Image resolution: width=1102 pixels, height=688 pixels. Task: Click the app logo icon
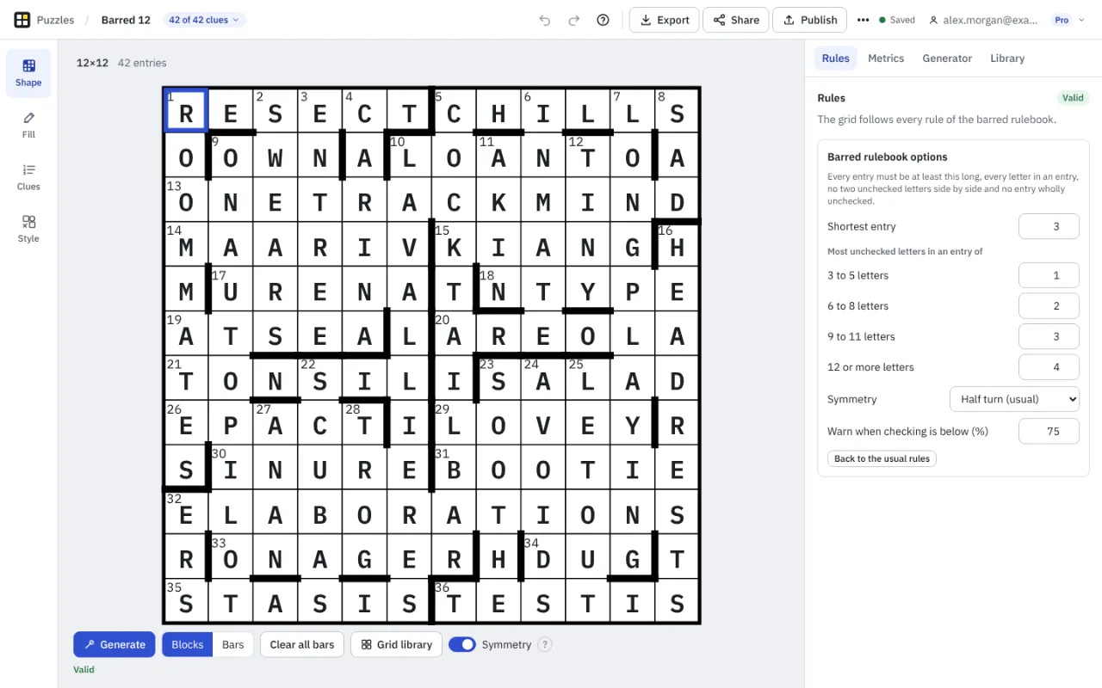[x=22, y=20]
